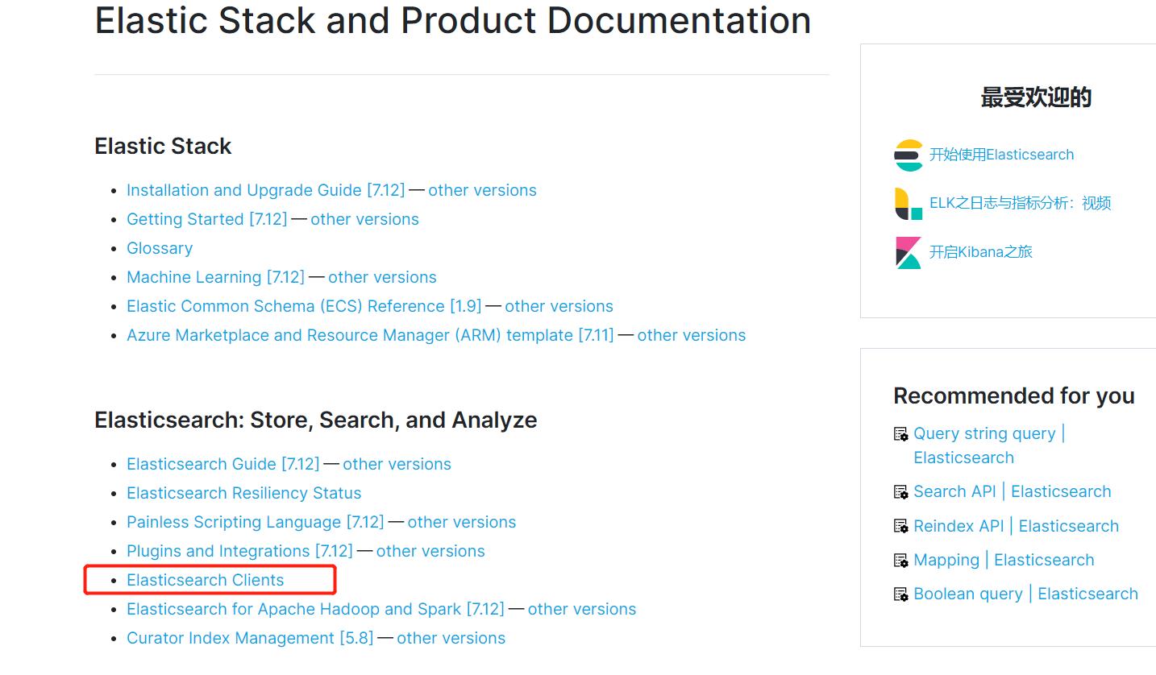Viewport: 1156px width, 675px height.
Task: View other versions of Painless Scripting Language
Action: 462,522
